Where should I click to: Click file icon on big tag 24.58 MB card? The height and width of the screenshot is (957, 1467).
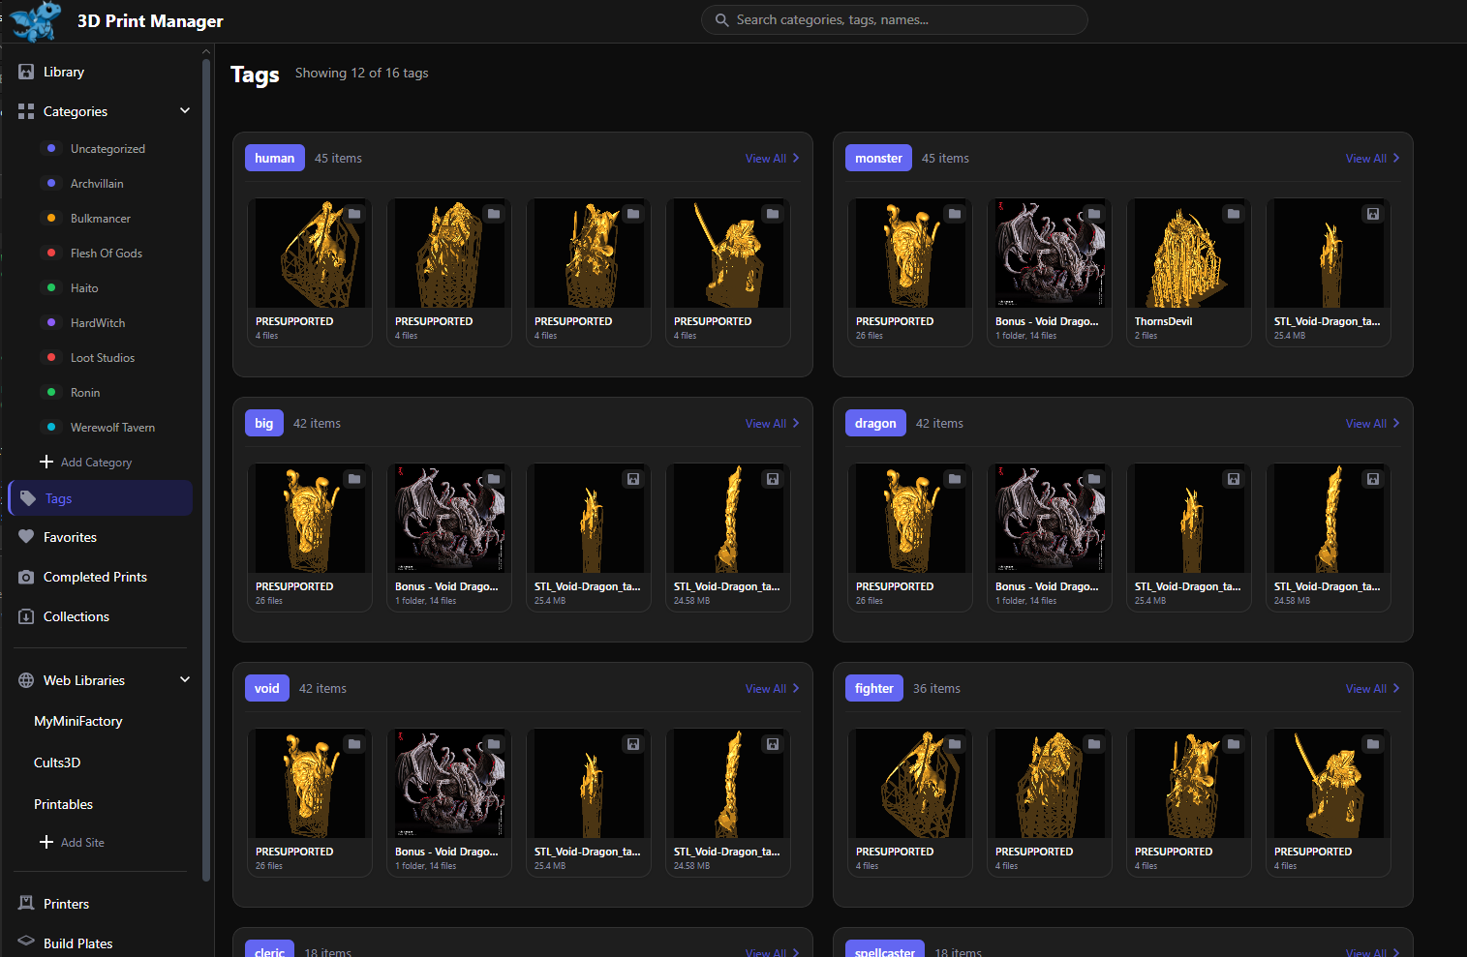coord(773,479)
